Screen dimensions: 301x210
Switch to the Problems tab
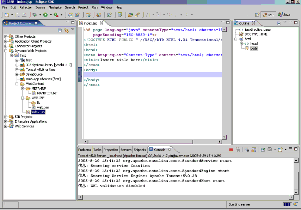85,150
